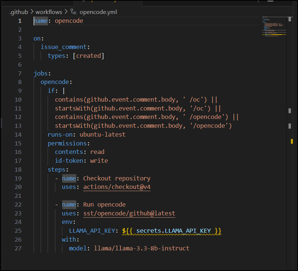Click the "' /opencode'" string on line 12
This screenshot has width=298, height=271.
(x=204, y=117)
